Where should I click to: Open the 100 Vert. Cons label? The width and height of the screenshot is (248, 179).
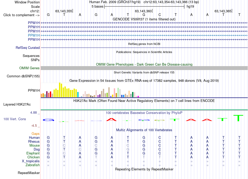[15, 119]
